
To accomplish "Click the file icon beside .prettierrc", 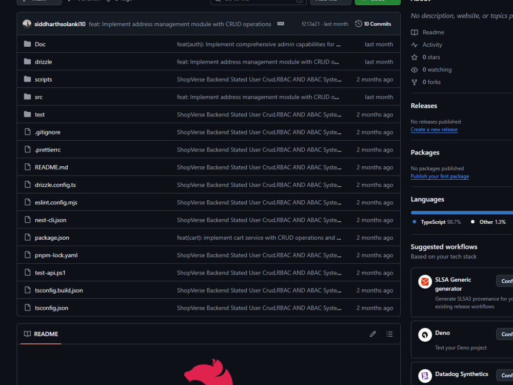I will [x=28, y=149].
